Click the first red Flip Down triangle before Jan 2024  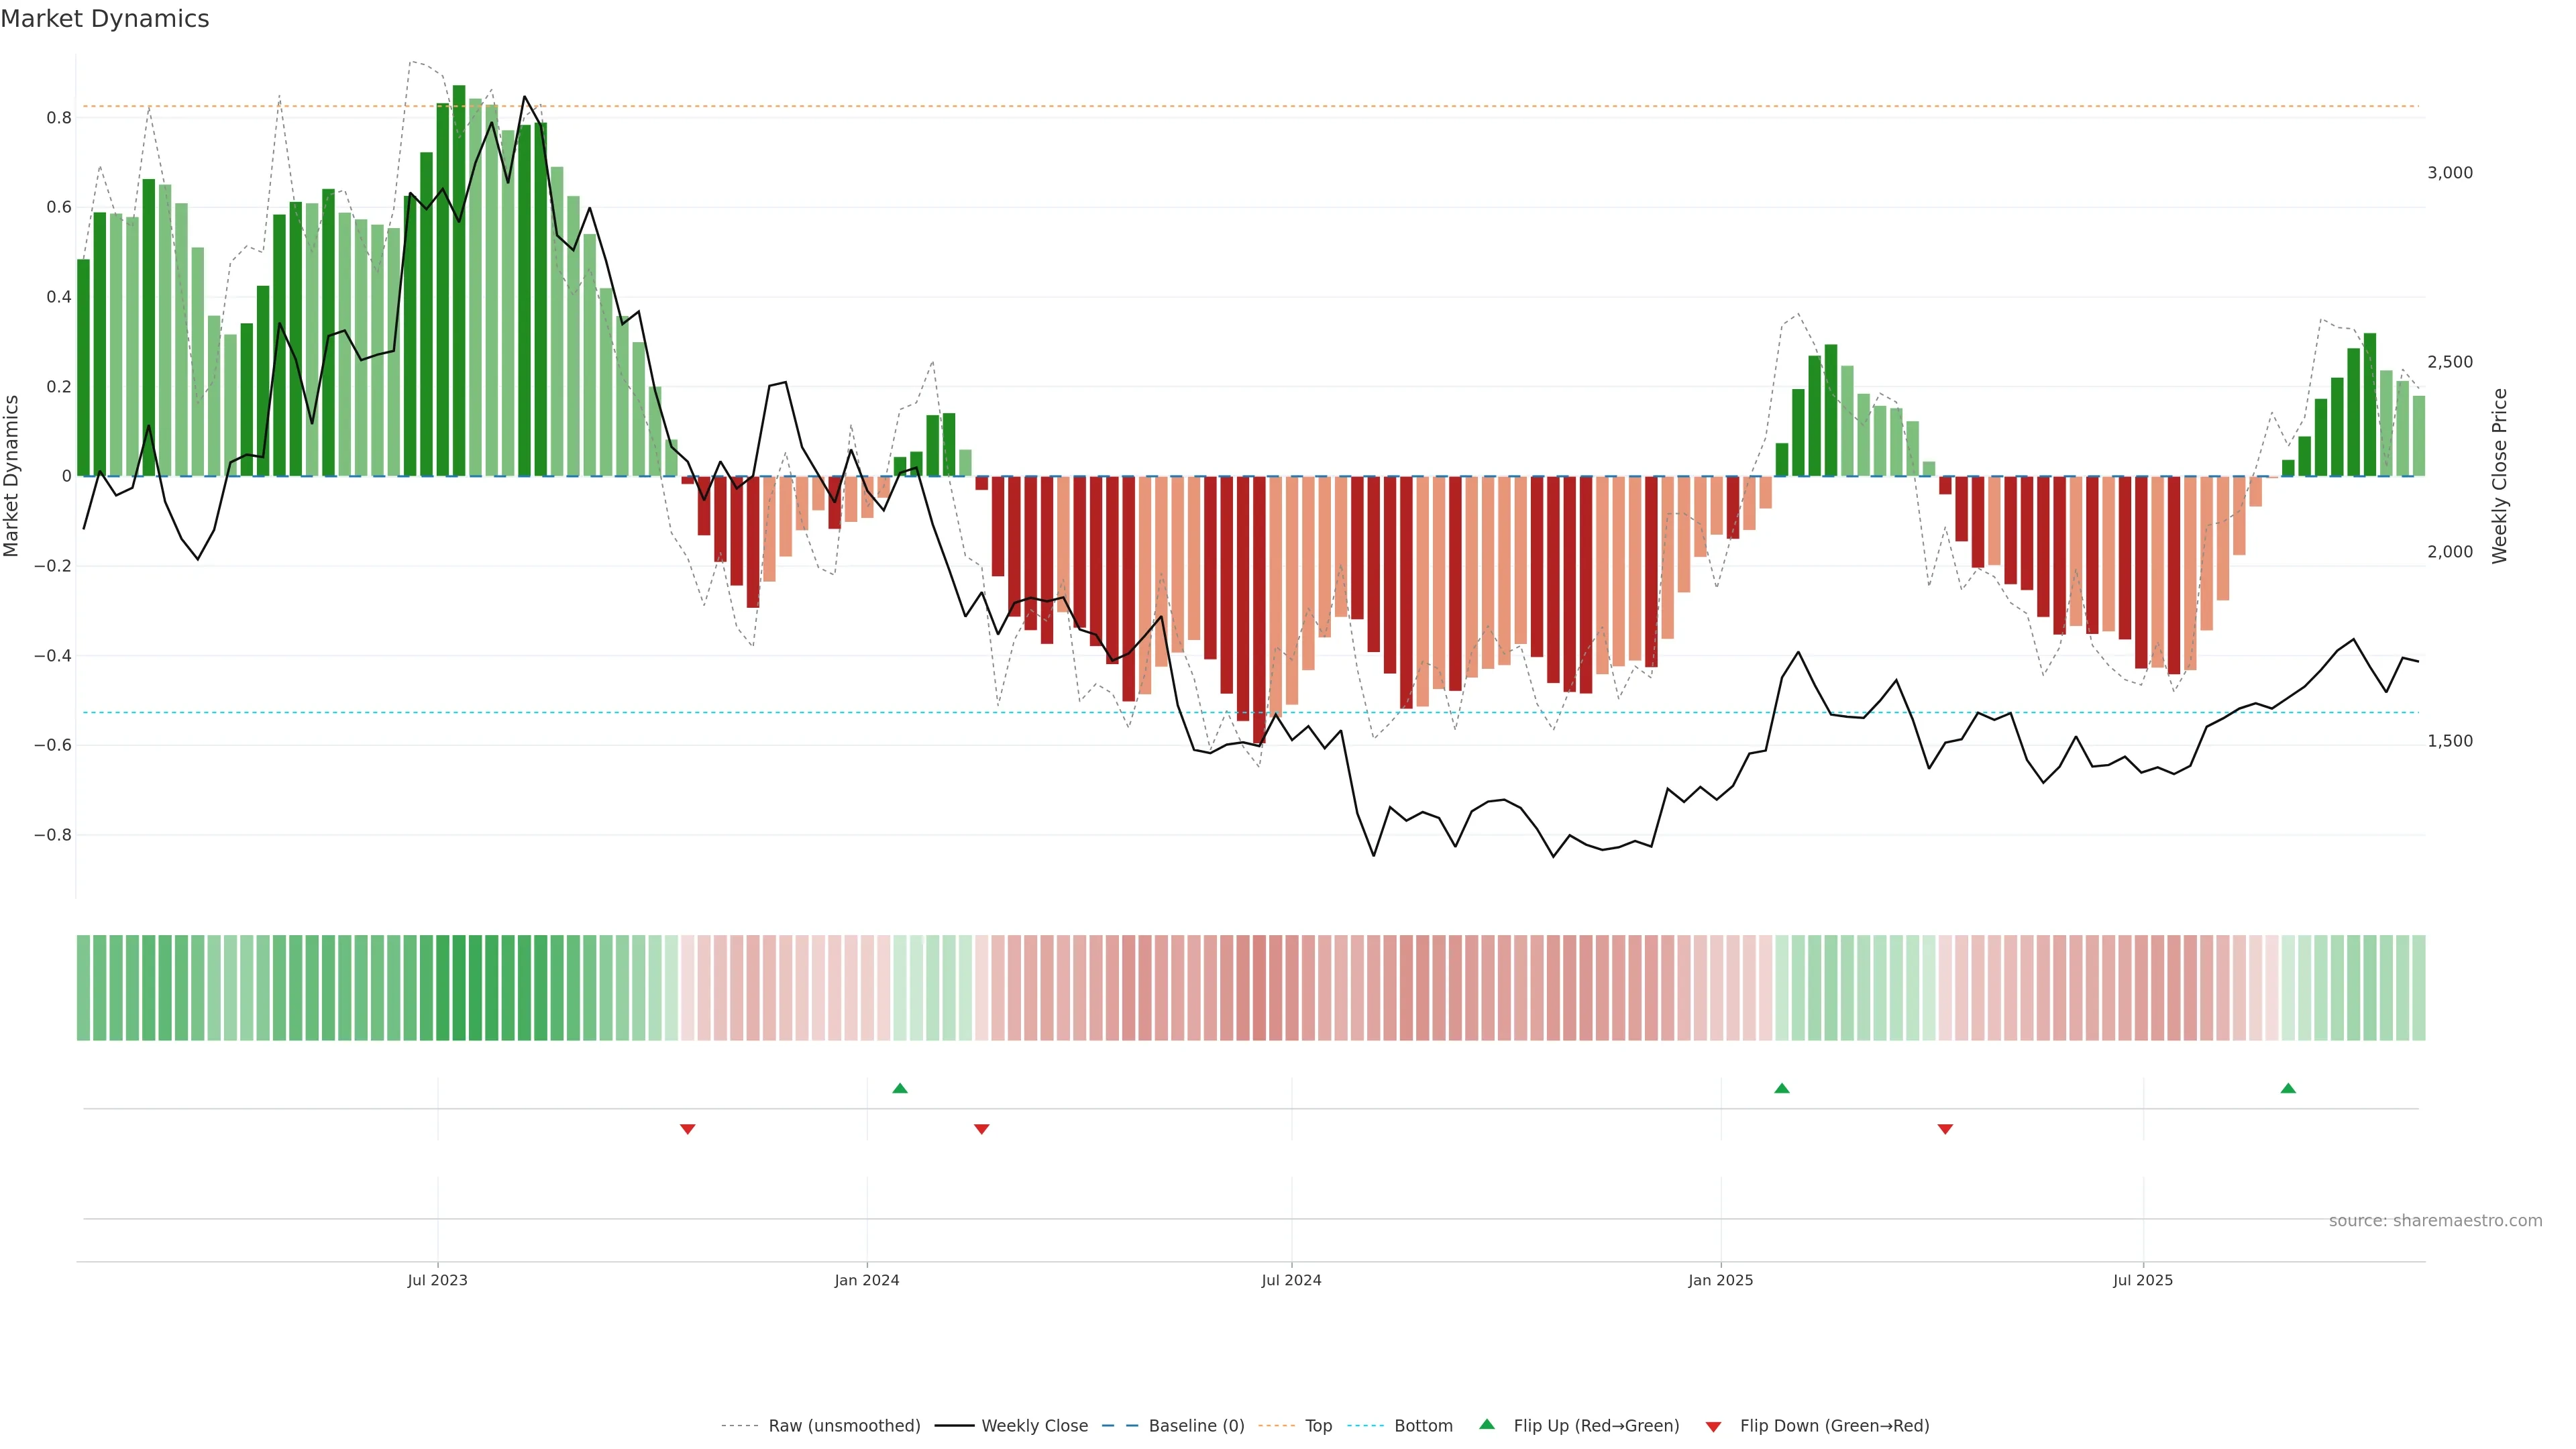687,1129
